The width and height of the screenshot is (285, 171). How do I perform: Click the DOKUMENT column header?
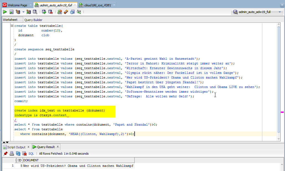pyautogui.click(x=79, y=160)
